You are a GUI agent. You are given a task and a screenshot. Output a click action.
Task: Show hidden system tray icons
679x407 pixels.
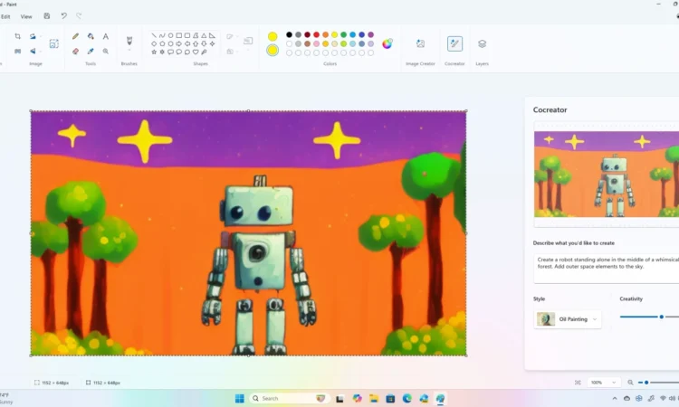pos(615,398)
